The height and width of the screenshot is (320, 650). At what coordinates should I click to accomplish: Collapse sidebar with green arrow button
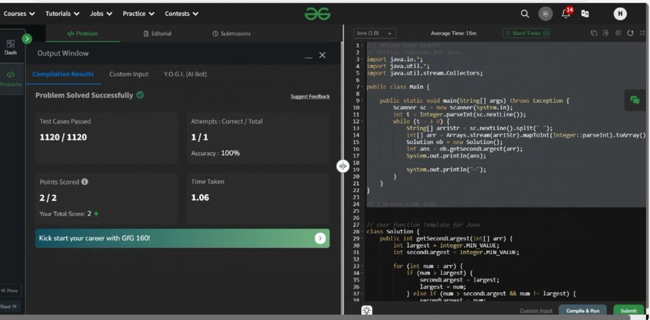coord(27,38)
